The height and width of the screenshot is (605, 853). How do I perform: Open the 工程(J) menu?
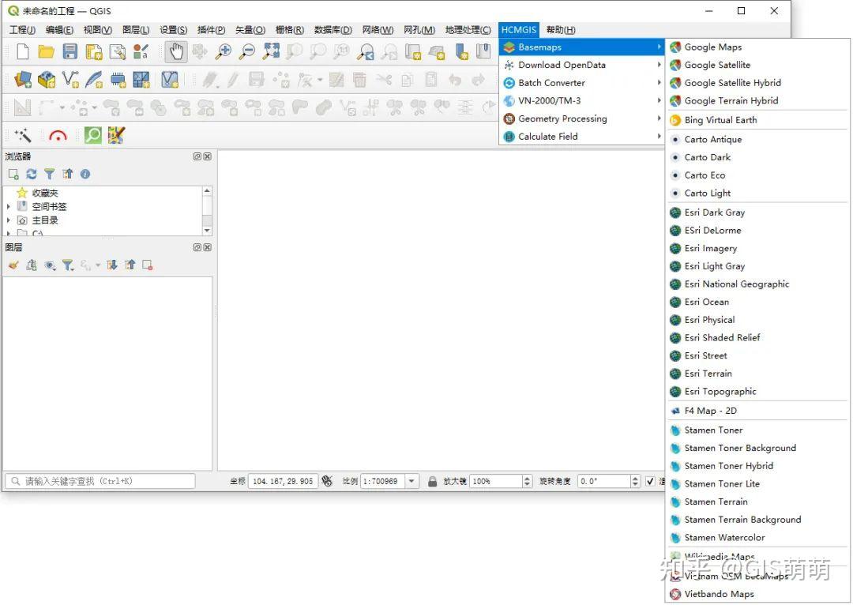(22, 30)
